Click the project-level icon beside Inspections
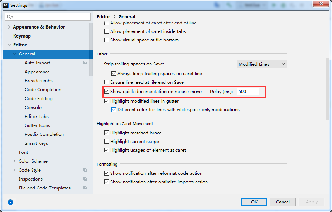 tap(85, 179)
